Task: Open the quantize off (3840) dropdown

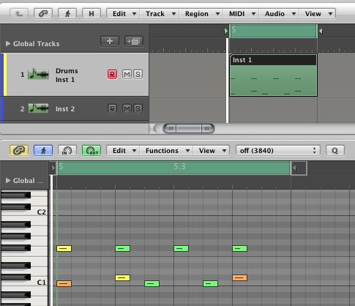Action: pyautogui.click(x=278, y=151)
